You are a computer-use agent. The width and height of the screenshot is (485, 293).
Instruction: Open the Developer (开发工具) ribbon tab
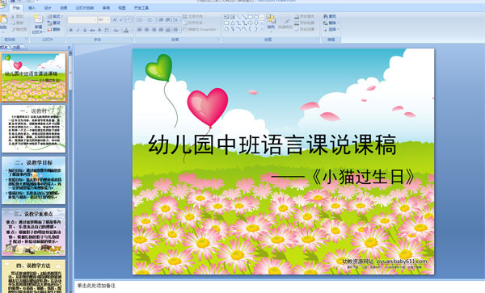141,8
